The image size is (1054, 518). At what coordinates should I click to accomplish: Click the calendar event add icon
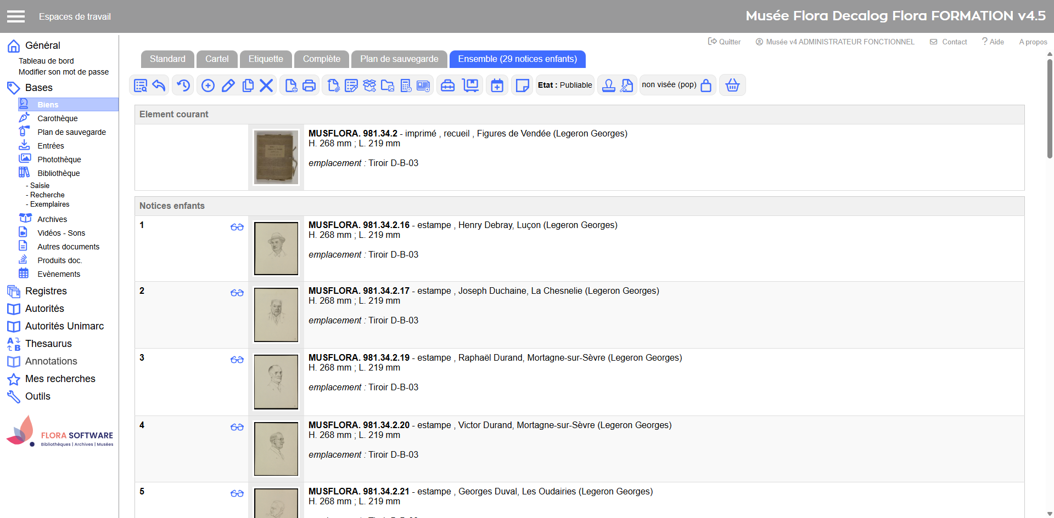497,86
